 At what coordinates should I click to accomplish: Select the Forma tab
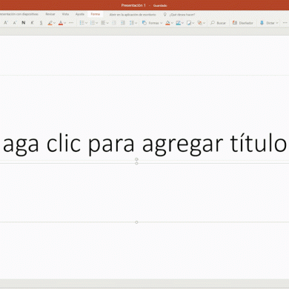(96, 14)
